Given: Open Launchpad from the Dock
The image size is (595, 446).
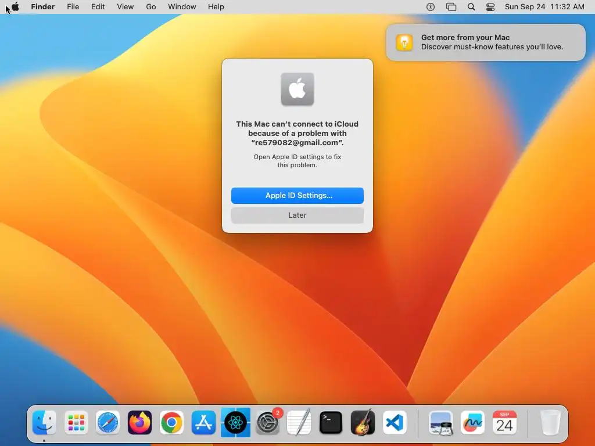Looking at the screenshot, I should [x=76, y=422].
